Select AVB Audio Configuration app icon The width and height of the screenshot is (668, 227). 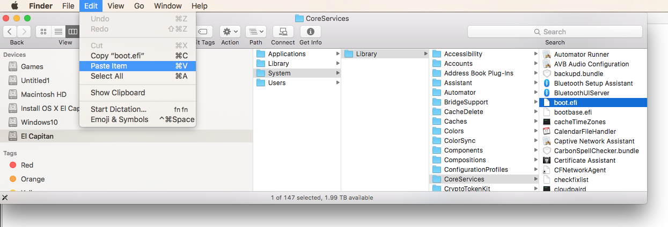pos(547,64)
